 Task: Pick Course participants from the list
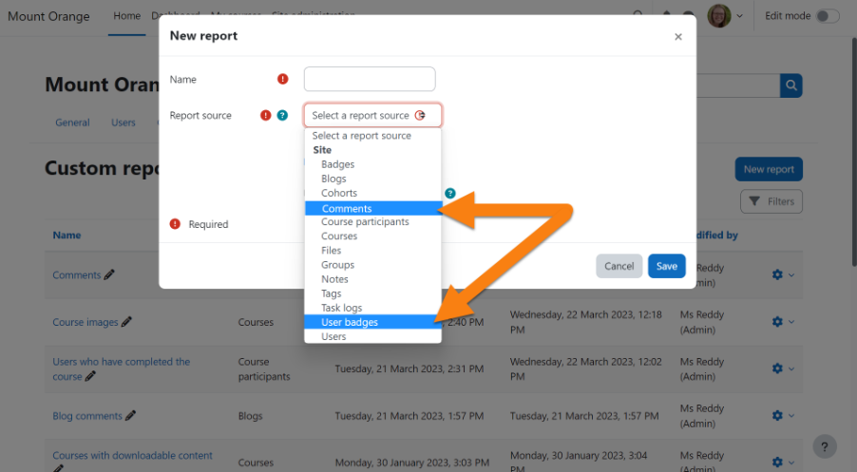click(x=365, y=222)
